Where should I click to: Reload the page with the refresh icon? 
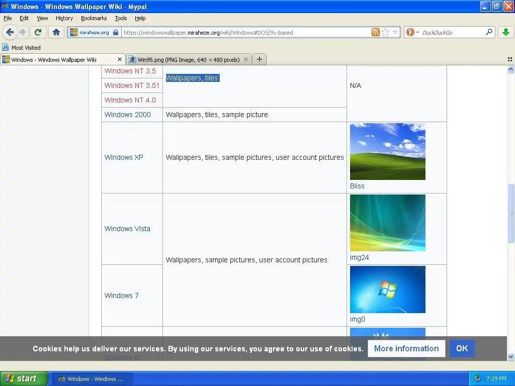tap(38, 32)
